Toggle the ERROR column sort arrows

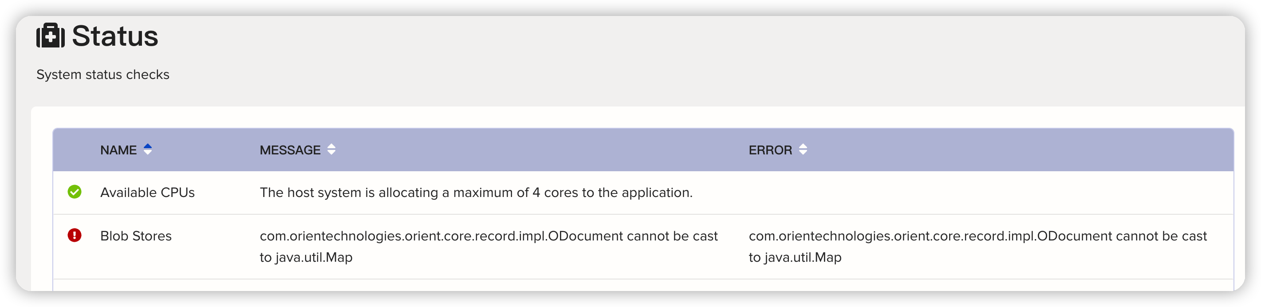click(x=803, y=150)
